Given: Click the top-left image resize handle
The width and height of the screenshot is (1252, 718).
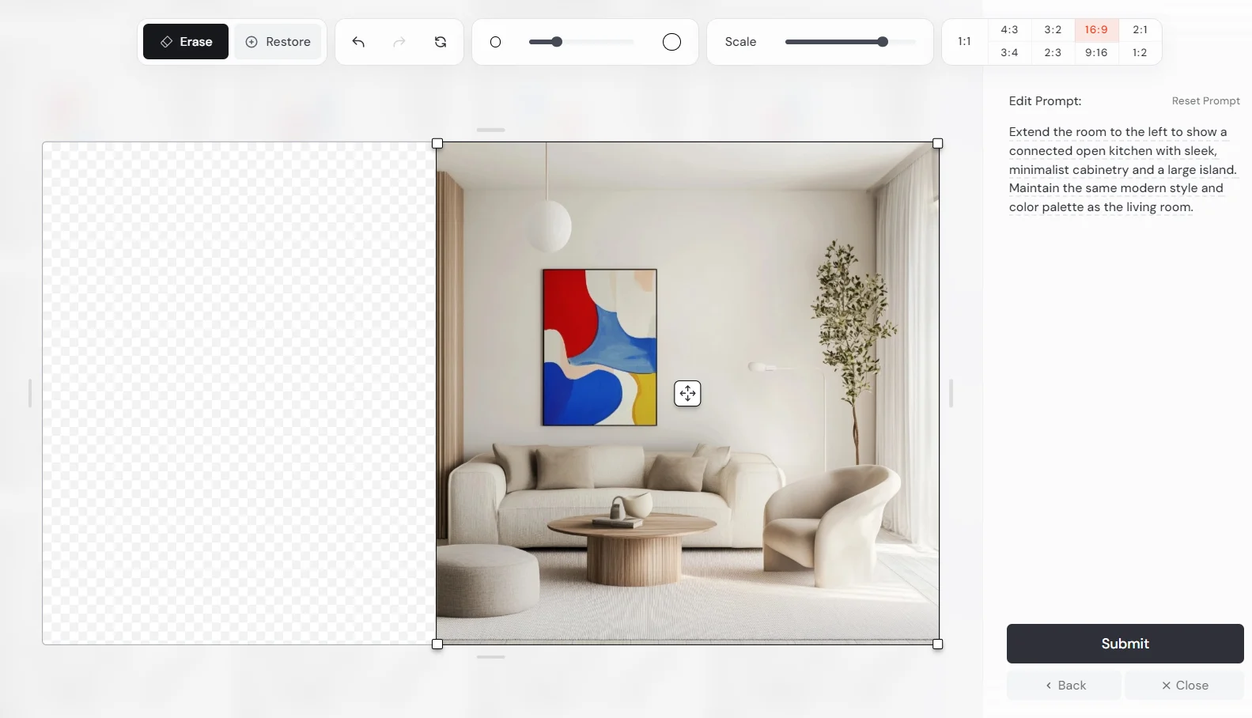Looking at the screenshot, I should pyautogui.click(x=437, y=144).
